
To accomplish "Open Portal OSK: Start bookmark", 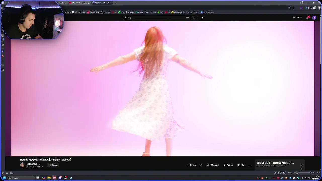I will point(142,12).
